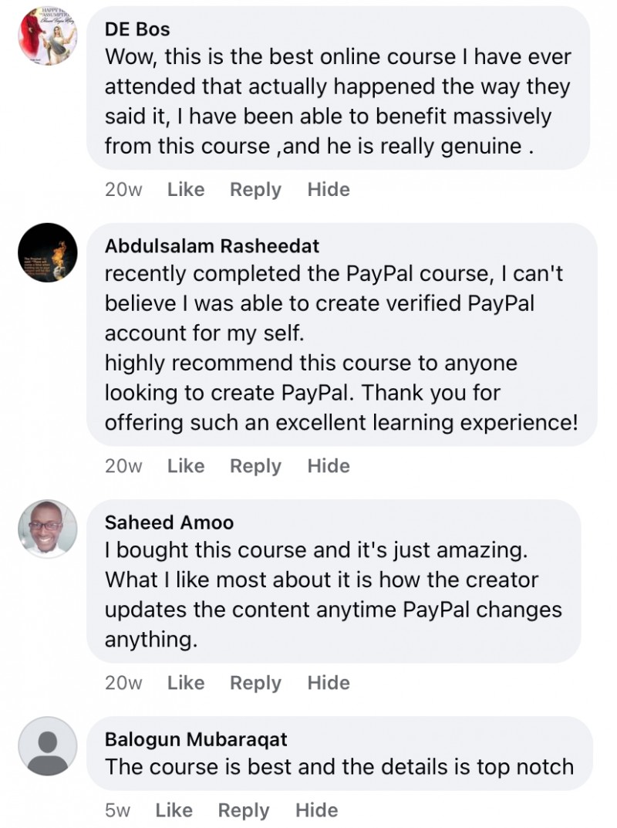Open Saheed Amoo's profile photo
This screenshot has width=617, height=828.
tap(48, 529)
